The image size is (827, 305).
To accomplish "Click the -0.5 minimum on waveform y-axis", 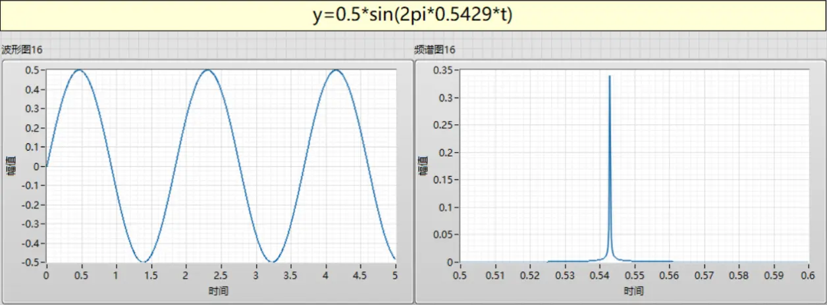I will tap(32, 263).
